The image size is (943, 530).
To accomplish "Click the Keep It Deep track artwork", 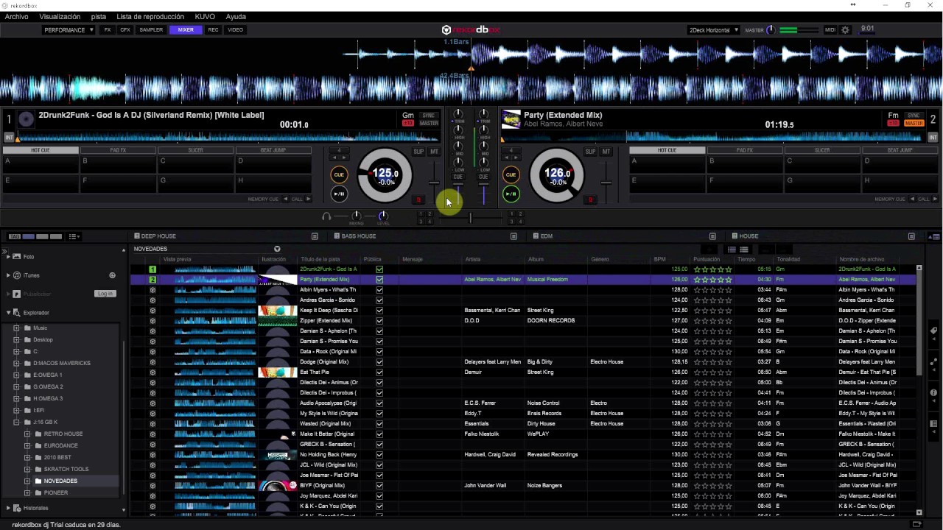I will pyautogui.click(x=278, y=311).
